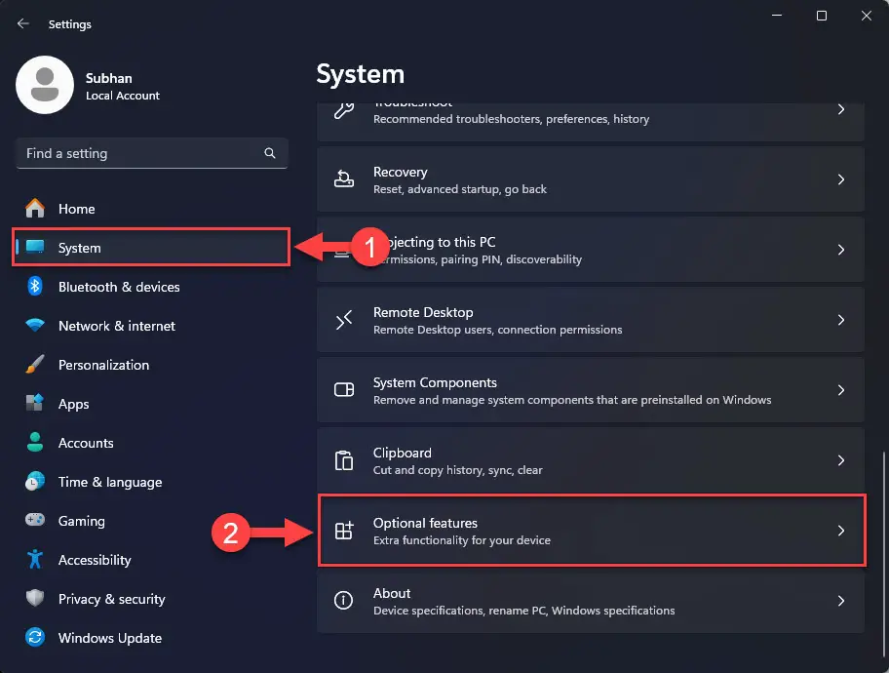This screenshot has height=673, width=889.
Task: Open Apps settings category
Action: point(151,404)
